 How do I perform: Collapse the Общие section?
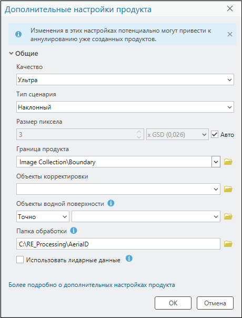tap(11, 54)
